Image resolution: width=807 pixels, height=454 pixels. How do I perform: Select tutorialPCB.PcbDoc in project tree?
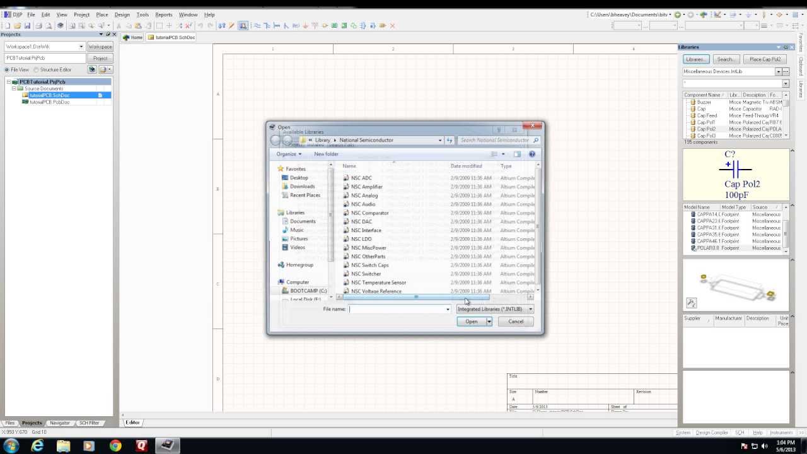pyautogui.click(x=49, y=102)
